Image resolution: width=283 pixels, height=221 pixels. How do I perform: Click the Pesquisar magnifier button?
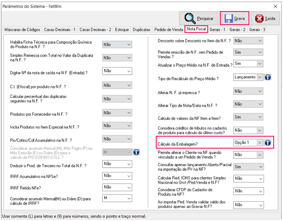pyautogui.click(x=199, y=18)
